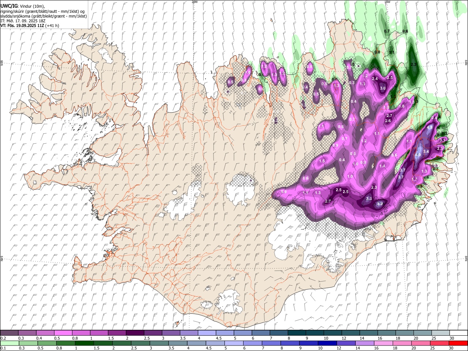Click the 'IT: Mið. 17. 09. 2025 18Z' line
468x351 pixels.
(x=23, y=21)
